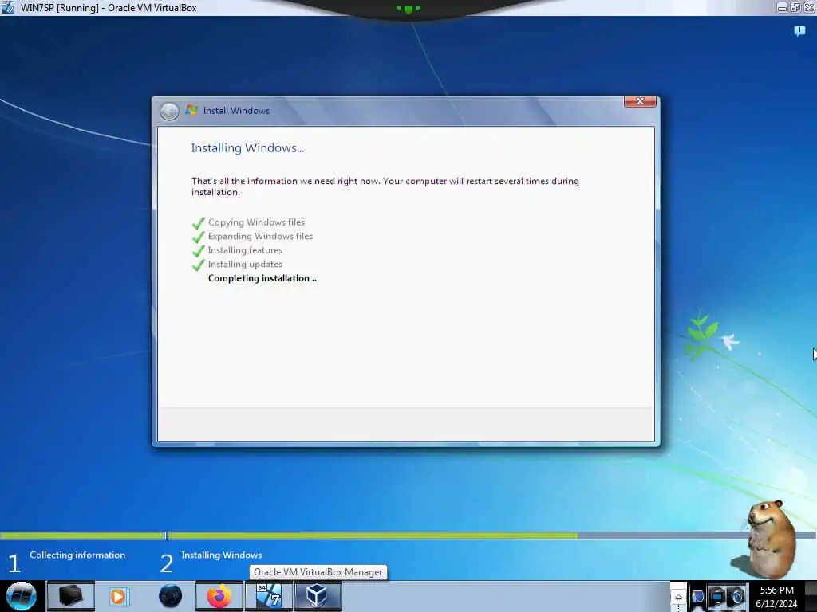Show hidden system tray icons
Screen dimensions: 817x612
[678, 598]
